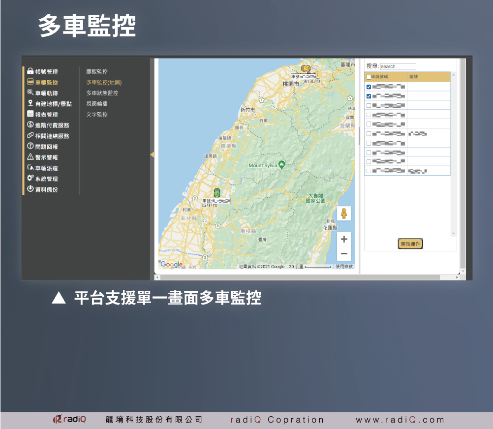Uncheck the first vehicle row checkbox
This screenshot has height=429, width=493.
(369, 87)
